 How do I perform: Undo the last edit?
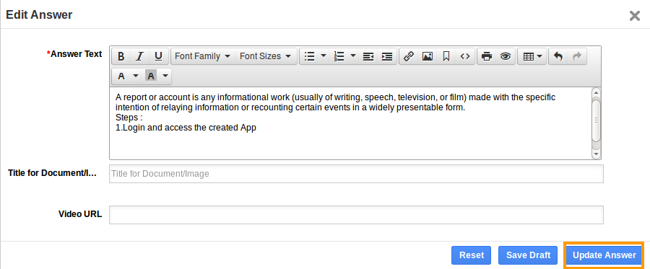point(558,56)
